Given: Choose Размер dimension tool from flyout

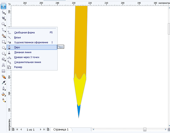Looking at the screenshot, I should tap(32, 67).
